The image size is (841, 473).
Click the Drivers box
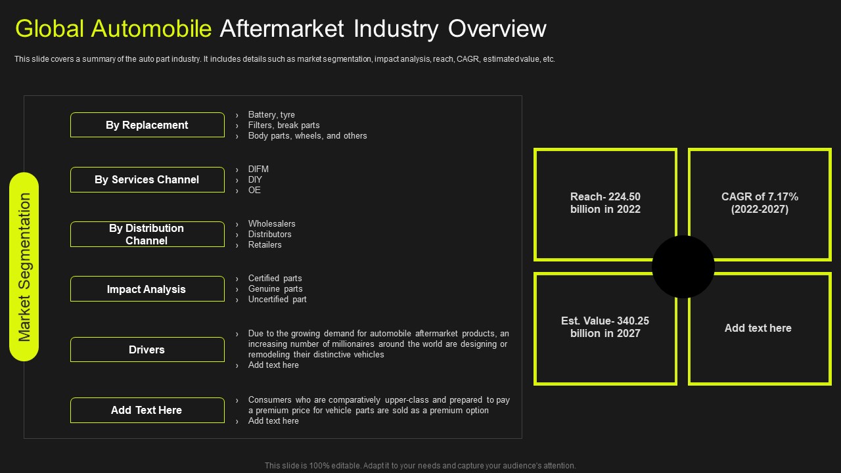click(147, 349)
